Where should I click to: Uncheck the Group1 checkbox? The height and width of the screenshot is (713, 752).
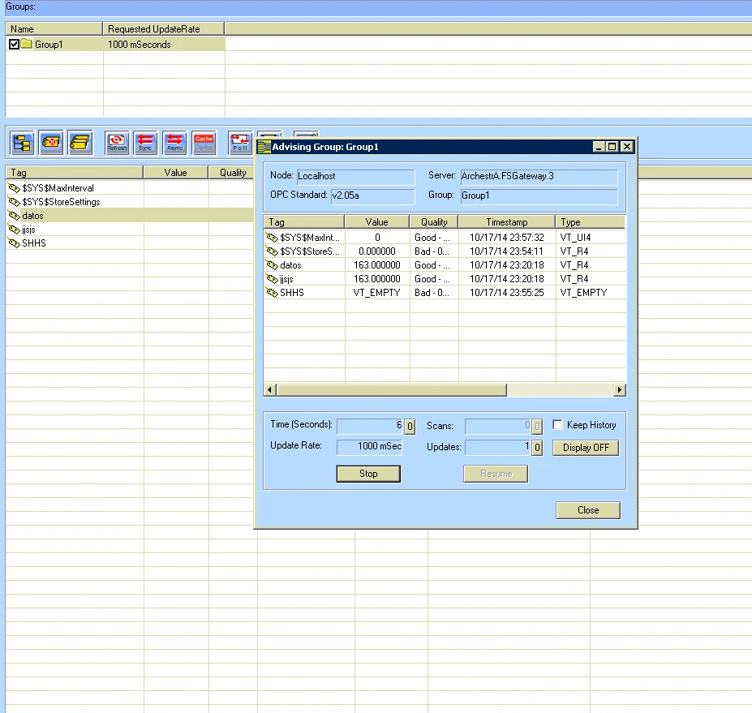14,44
